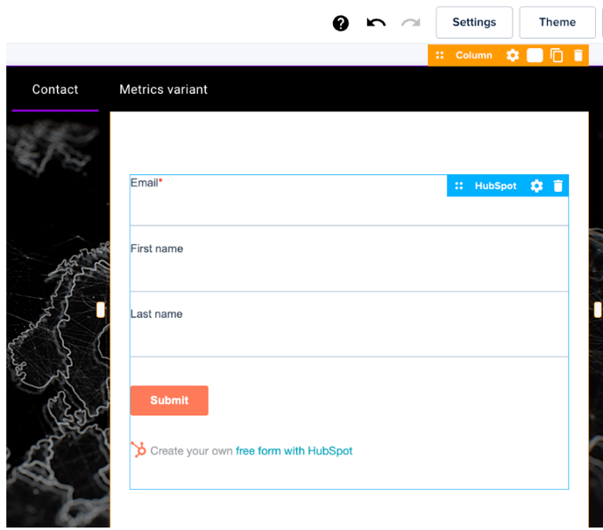This screenshot has height=530, width=603.
Task: Click the redo arrow icon
Action: (x=410, y=23)
